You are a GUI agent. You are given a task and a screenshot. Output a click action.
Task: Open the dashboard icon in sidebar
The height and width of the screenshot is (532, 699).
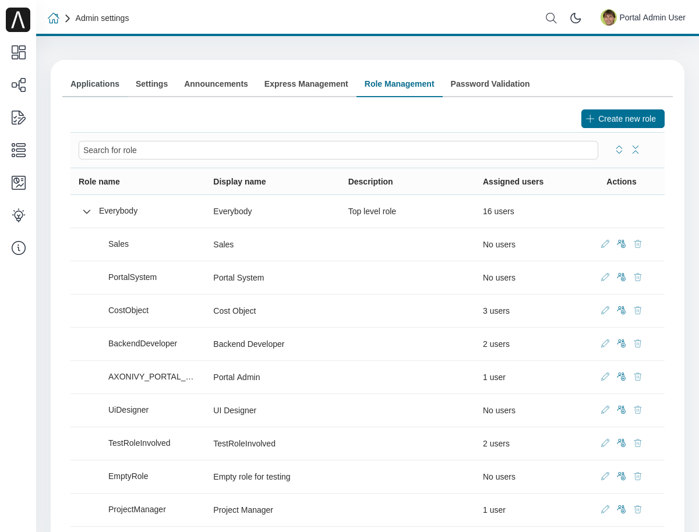pyautogui.click(x=18, y=52)
